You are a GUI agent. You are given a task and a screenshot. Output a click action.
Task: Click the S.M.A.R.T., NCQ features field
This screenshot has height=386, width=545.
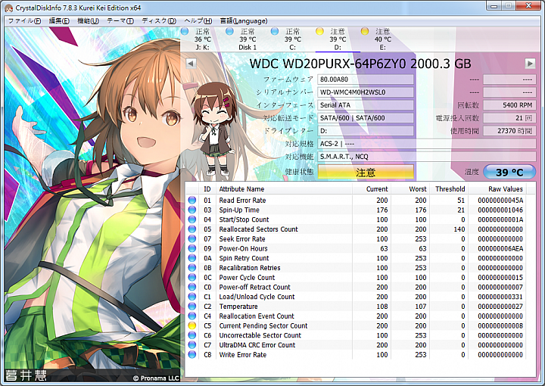(426, 157)
